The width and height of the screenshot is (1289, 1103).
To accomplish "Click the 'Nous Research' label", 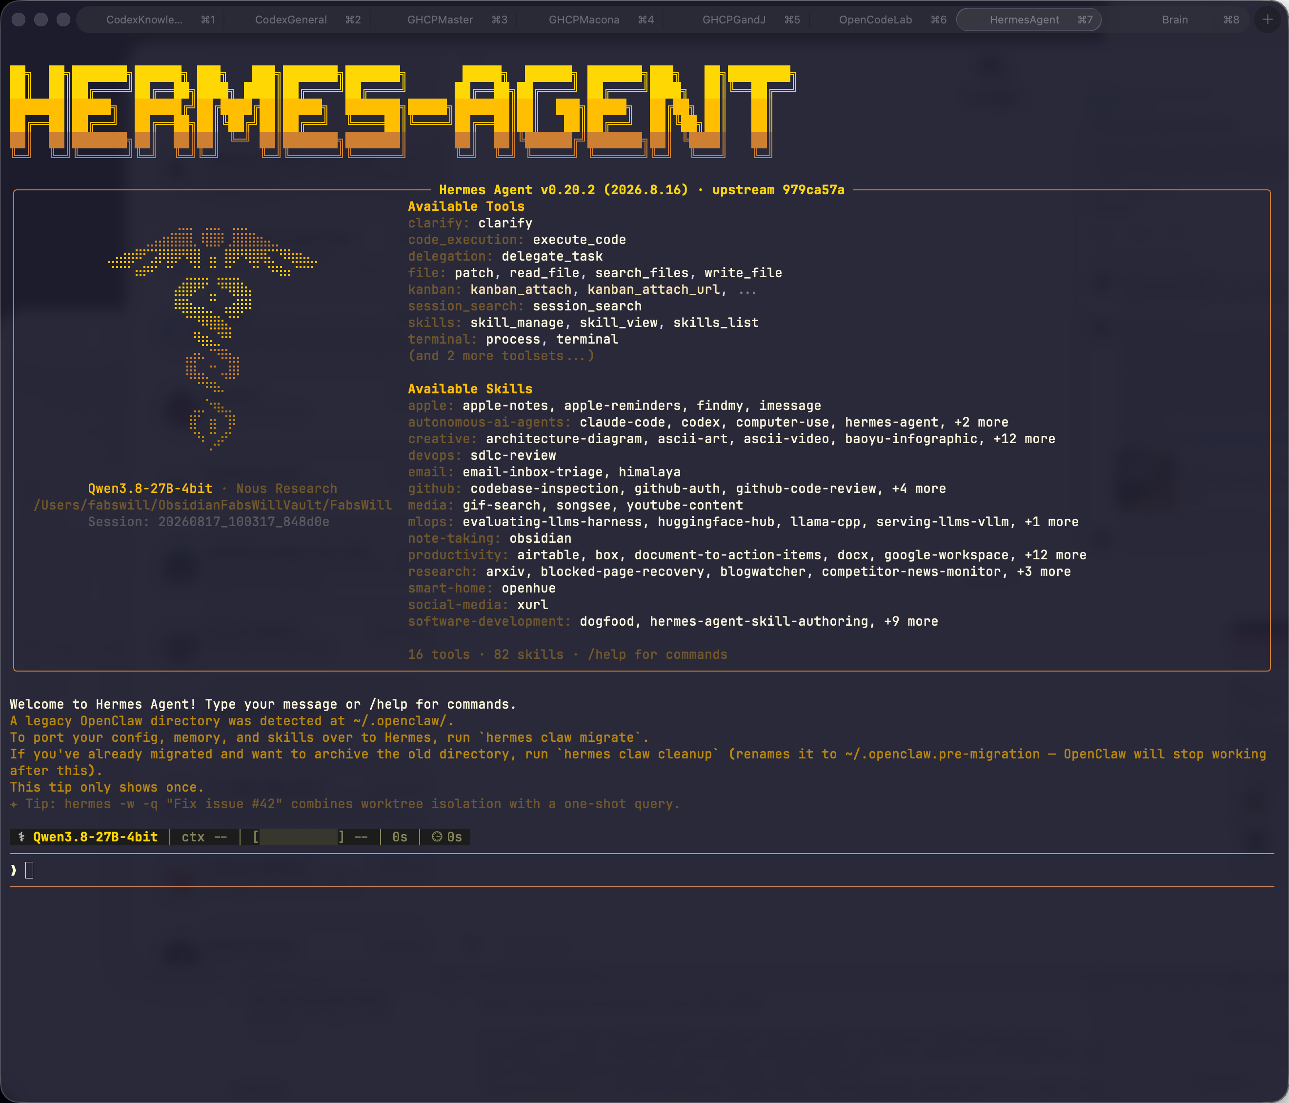I will coord(286,489).
